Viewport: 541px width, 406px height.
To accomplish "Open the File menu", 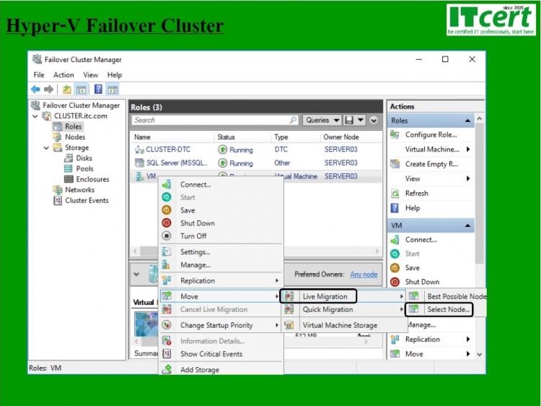I will click(x=39, y=74).
